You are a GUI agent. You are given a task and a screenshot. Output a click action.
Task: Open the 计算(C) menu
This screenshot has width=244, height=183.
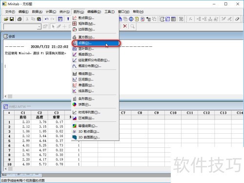point(51,12)
